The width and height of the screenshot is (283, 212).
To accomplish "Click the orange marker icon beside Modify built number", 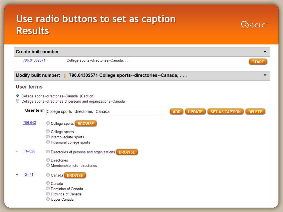I will tap(65, 76).
